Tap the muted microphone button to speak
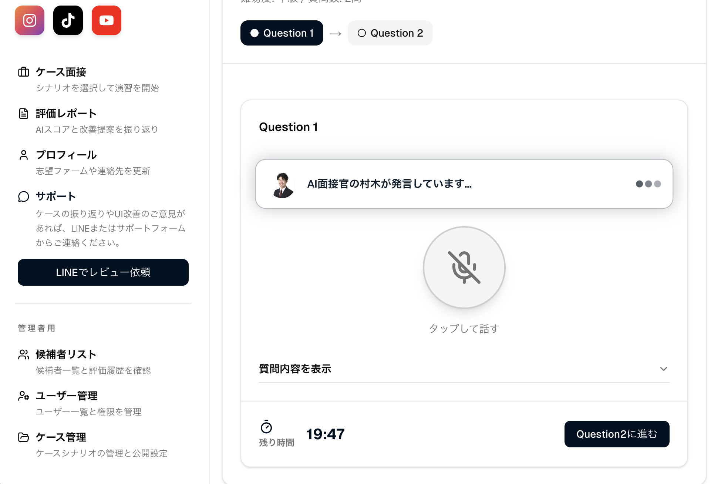This screenshot has height=484, width=711. coord(464,267)
